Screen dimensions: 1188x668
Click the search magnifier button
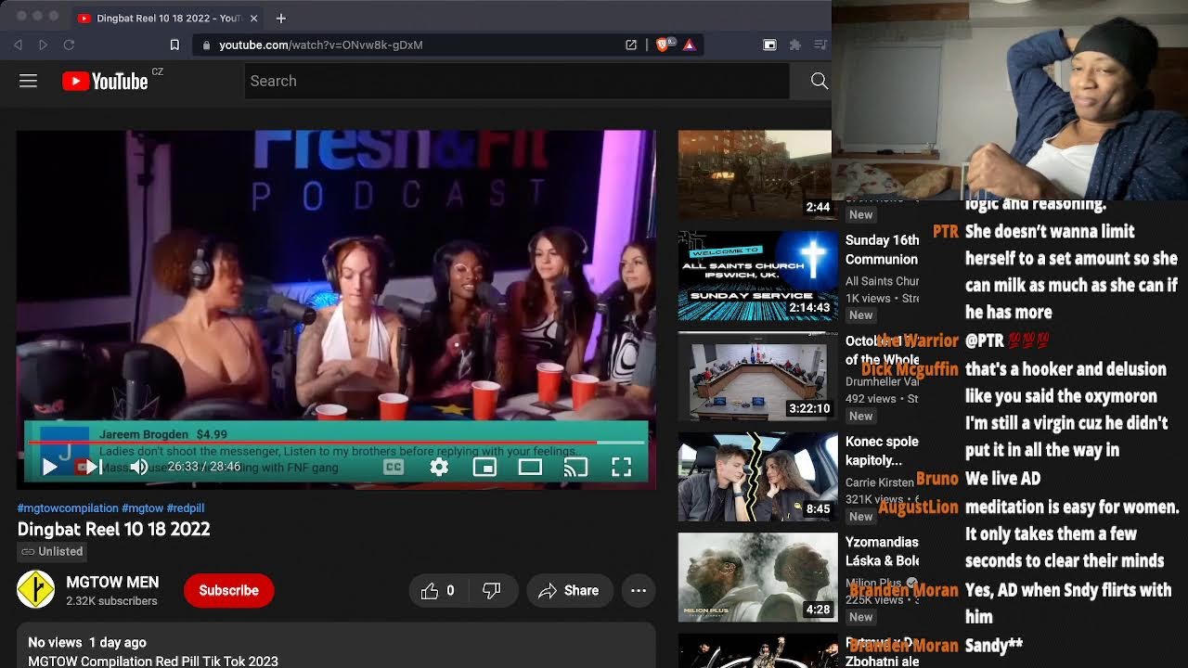(x=819, y=81)
